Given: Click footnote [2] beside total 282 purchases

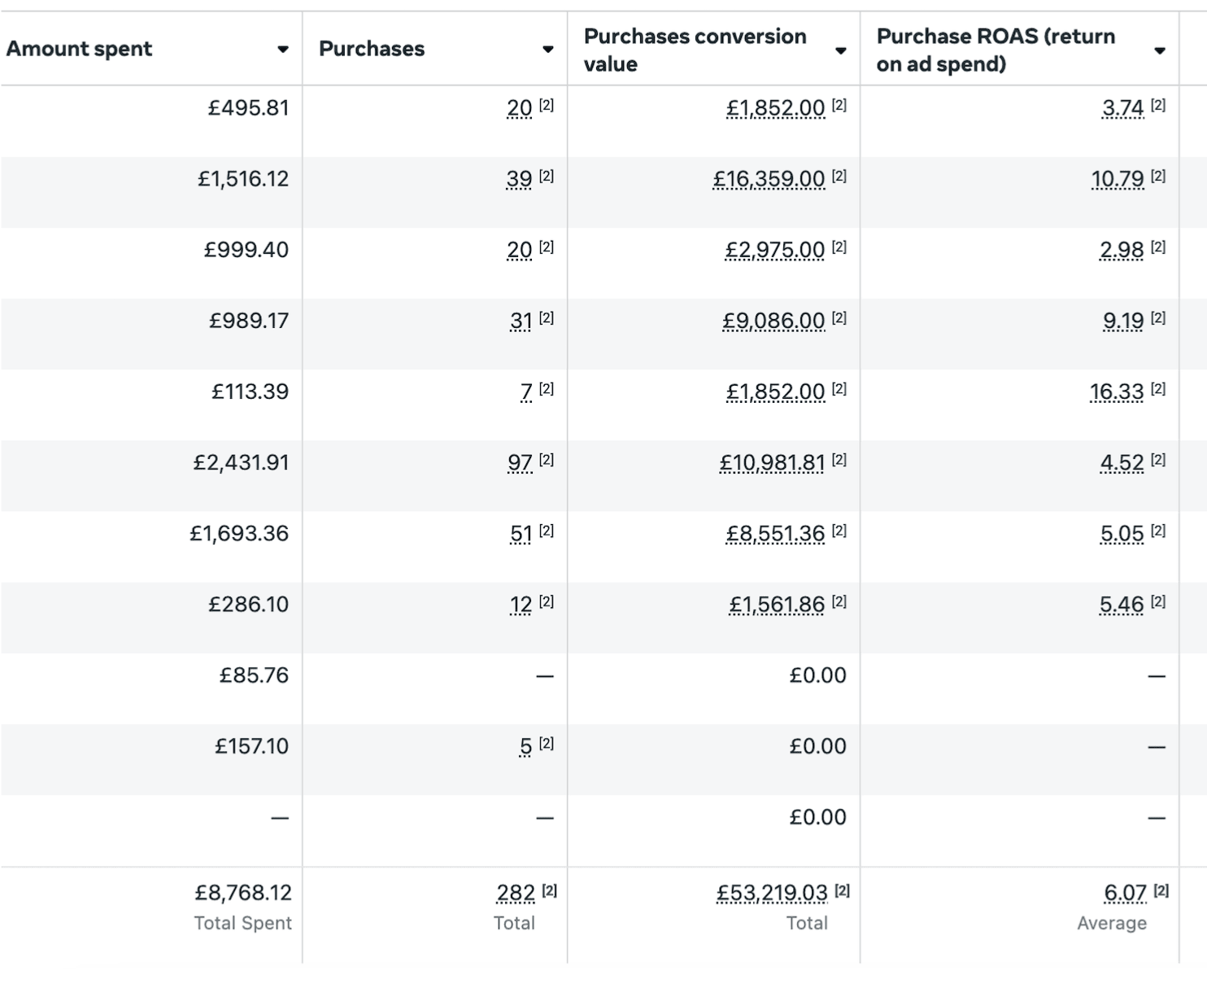Looking at the screenshot, I should pos(550,891).
